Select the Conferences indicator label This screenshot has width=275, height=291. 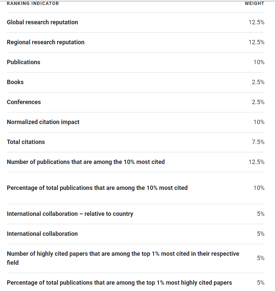pos(24,102)
